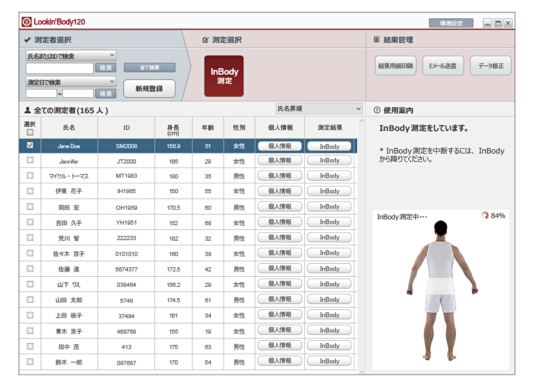Click the 新規登録 button
Screen dimensions: 534x387
click(x=150, y=89)
